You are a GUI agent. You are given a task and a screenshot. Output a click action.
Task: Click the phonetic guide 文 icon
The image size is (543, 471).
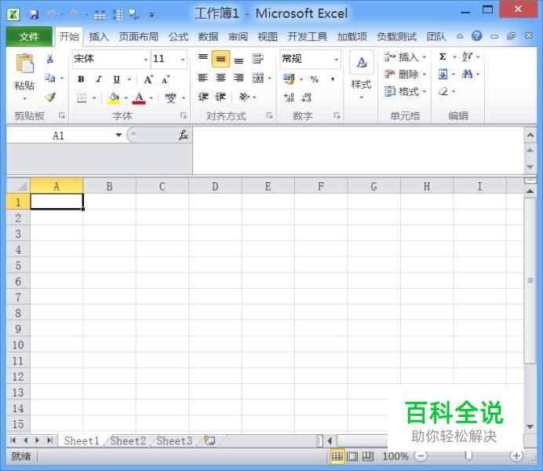[x=170, y=98]
